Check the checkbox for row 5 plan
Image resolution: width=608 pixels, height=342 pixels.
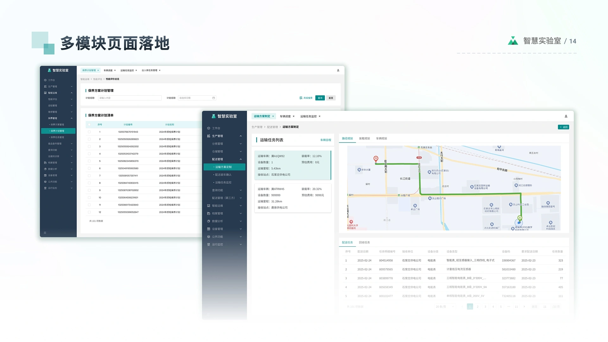89,161
